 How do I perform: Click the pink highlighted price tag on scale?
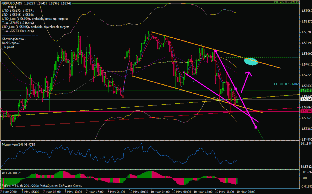[x=306, y=112]
